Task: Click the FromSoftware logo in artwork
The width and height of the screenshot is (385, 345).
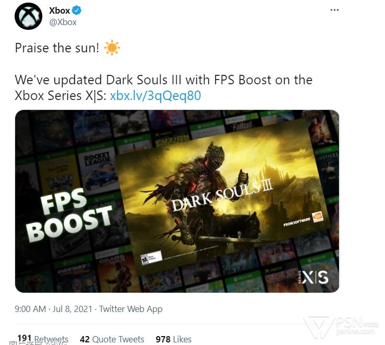Action: pos(297,222)
